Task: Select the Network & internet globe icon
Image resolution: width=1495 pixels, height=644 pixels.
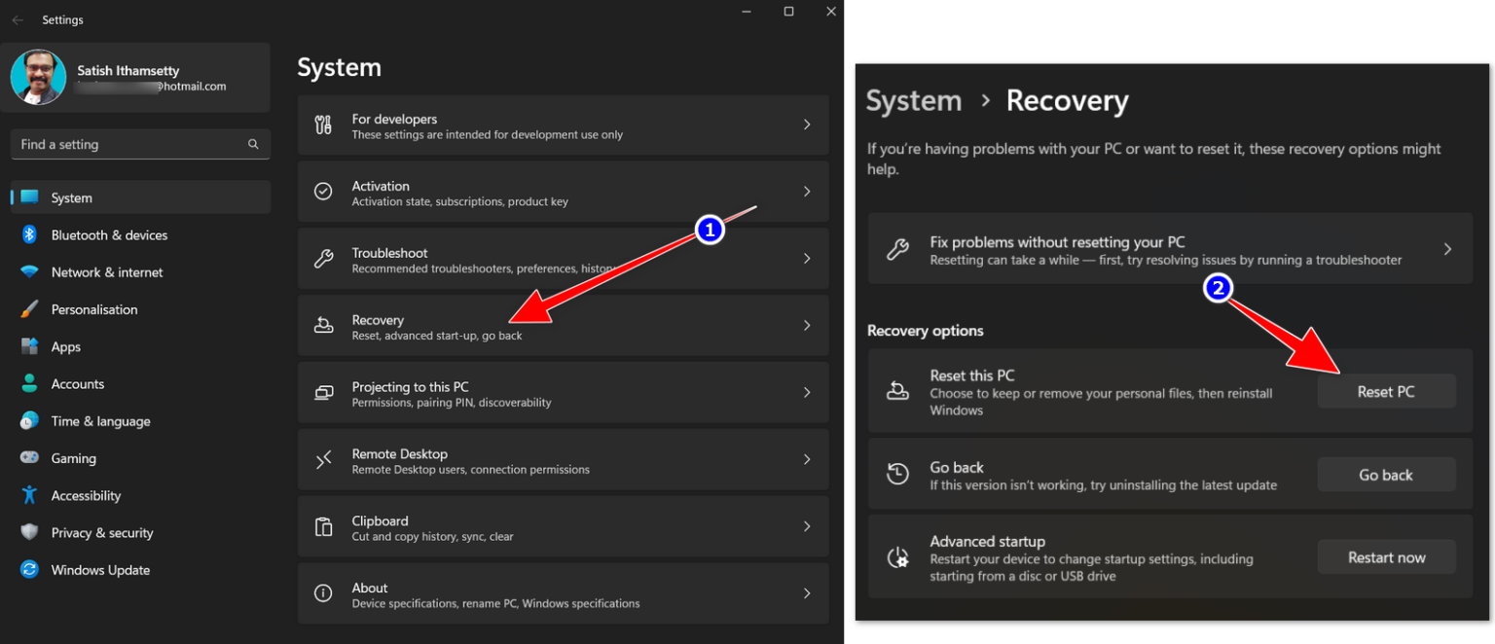Action: pos(28,271)
